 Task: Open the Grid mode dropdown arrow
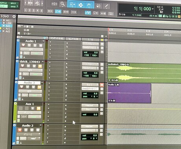(17, 6)
